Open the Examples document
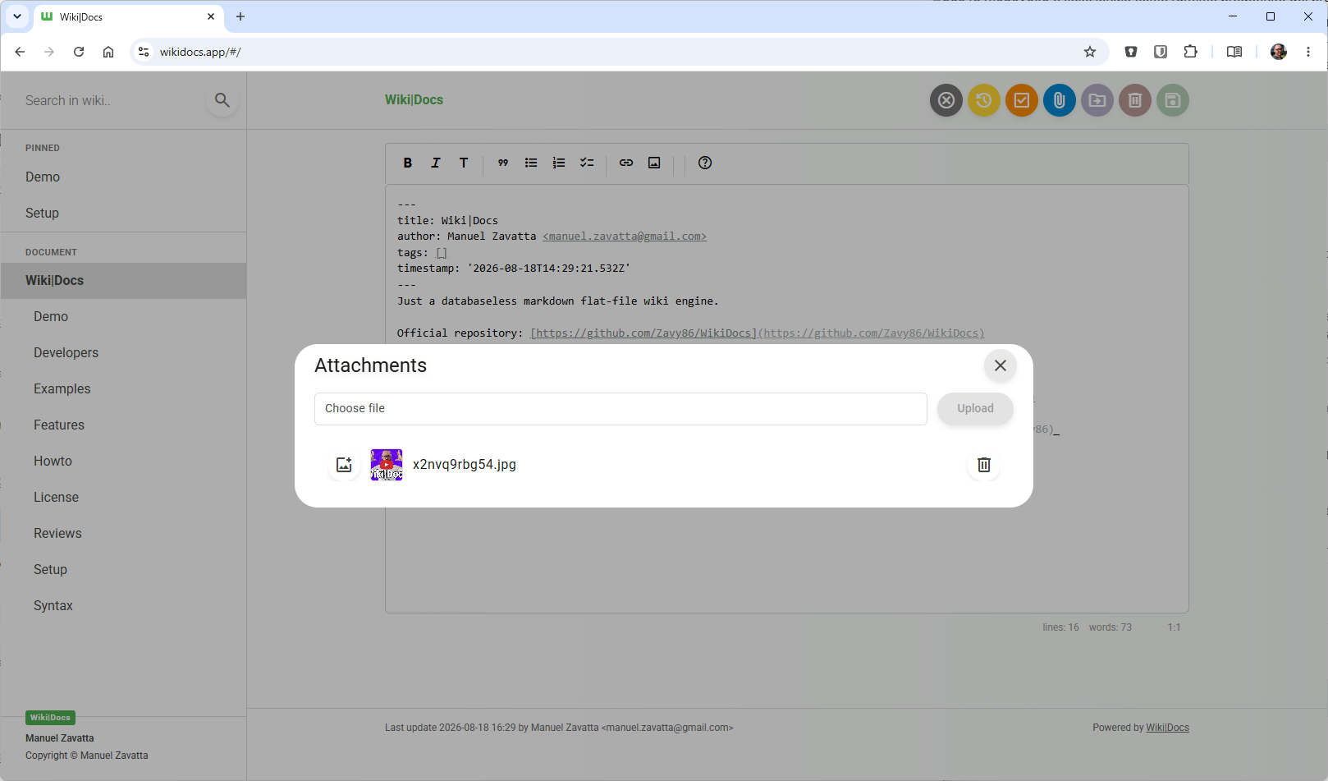1328x781 pixels. 123,388
